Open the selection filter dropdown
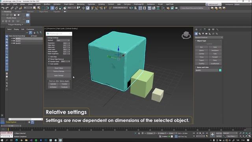 click(28, 8)
